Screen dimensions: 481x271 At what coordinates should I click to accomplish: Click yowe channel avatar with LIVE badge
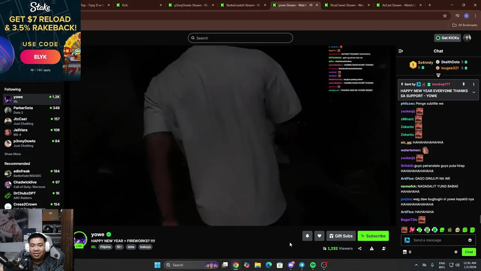(80, 240)
